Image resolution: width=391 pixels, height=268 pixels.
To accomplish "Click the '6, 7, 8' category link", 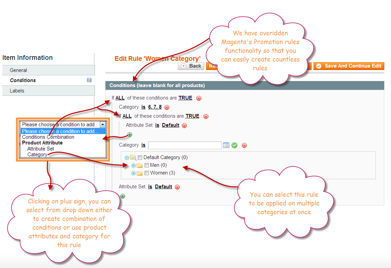I will click(155, 107).
